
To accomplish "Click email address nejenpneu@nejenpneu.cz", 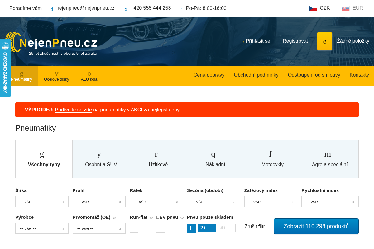I will (85, 8).
